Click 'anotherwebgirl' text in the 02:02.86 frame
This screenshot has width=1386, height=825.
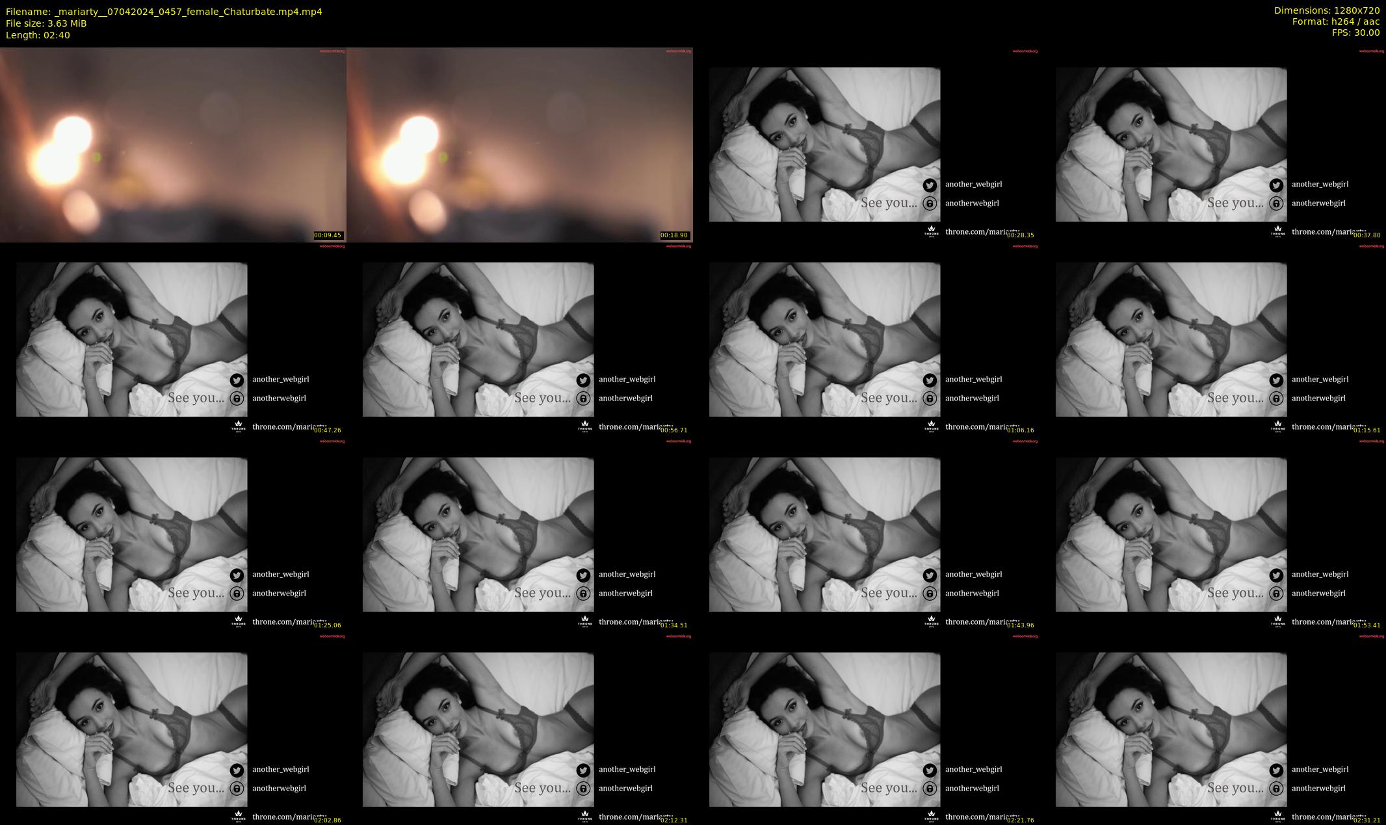point(279,788)
